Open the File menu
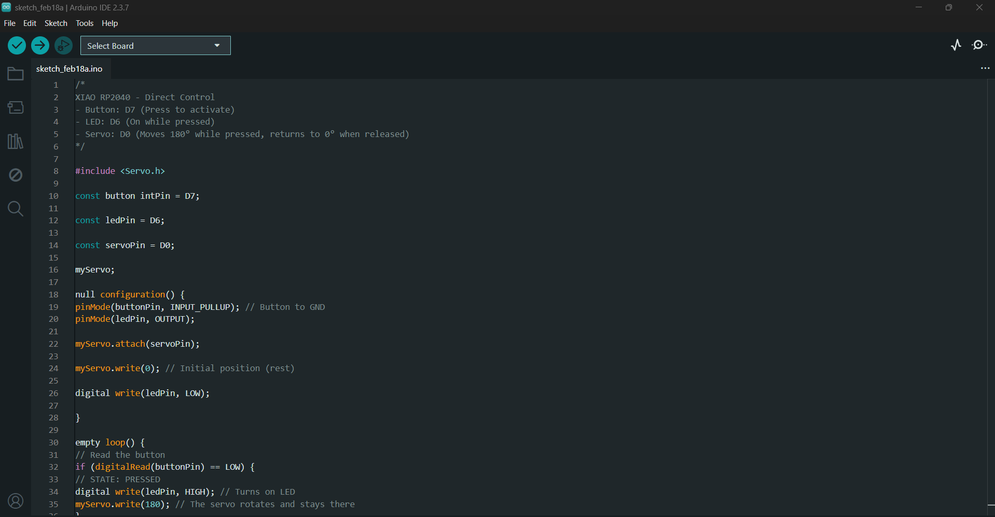The height and width of the screenshot is (517, 995). click(9, 23)
